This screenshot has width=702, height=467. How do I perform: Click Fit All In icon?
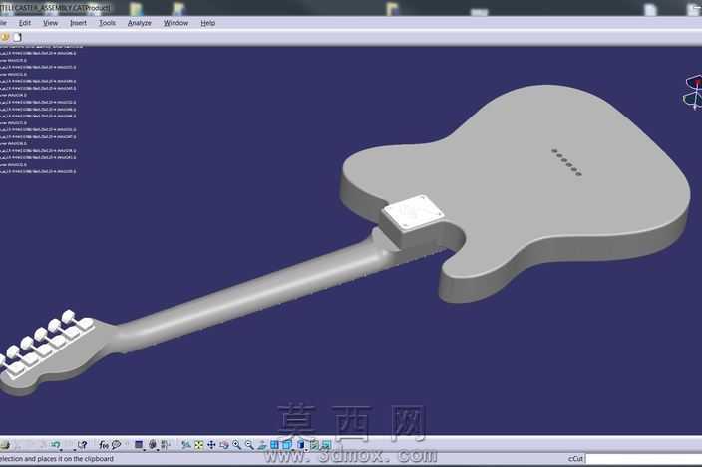[198, 445]
